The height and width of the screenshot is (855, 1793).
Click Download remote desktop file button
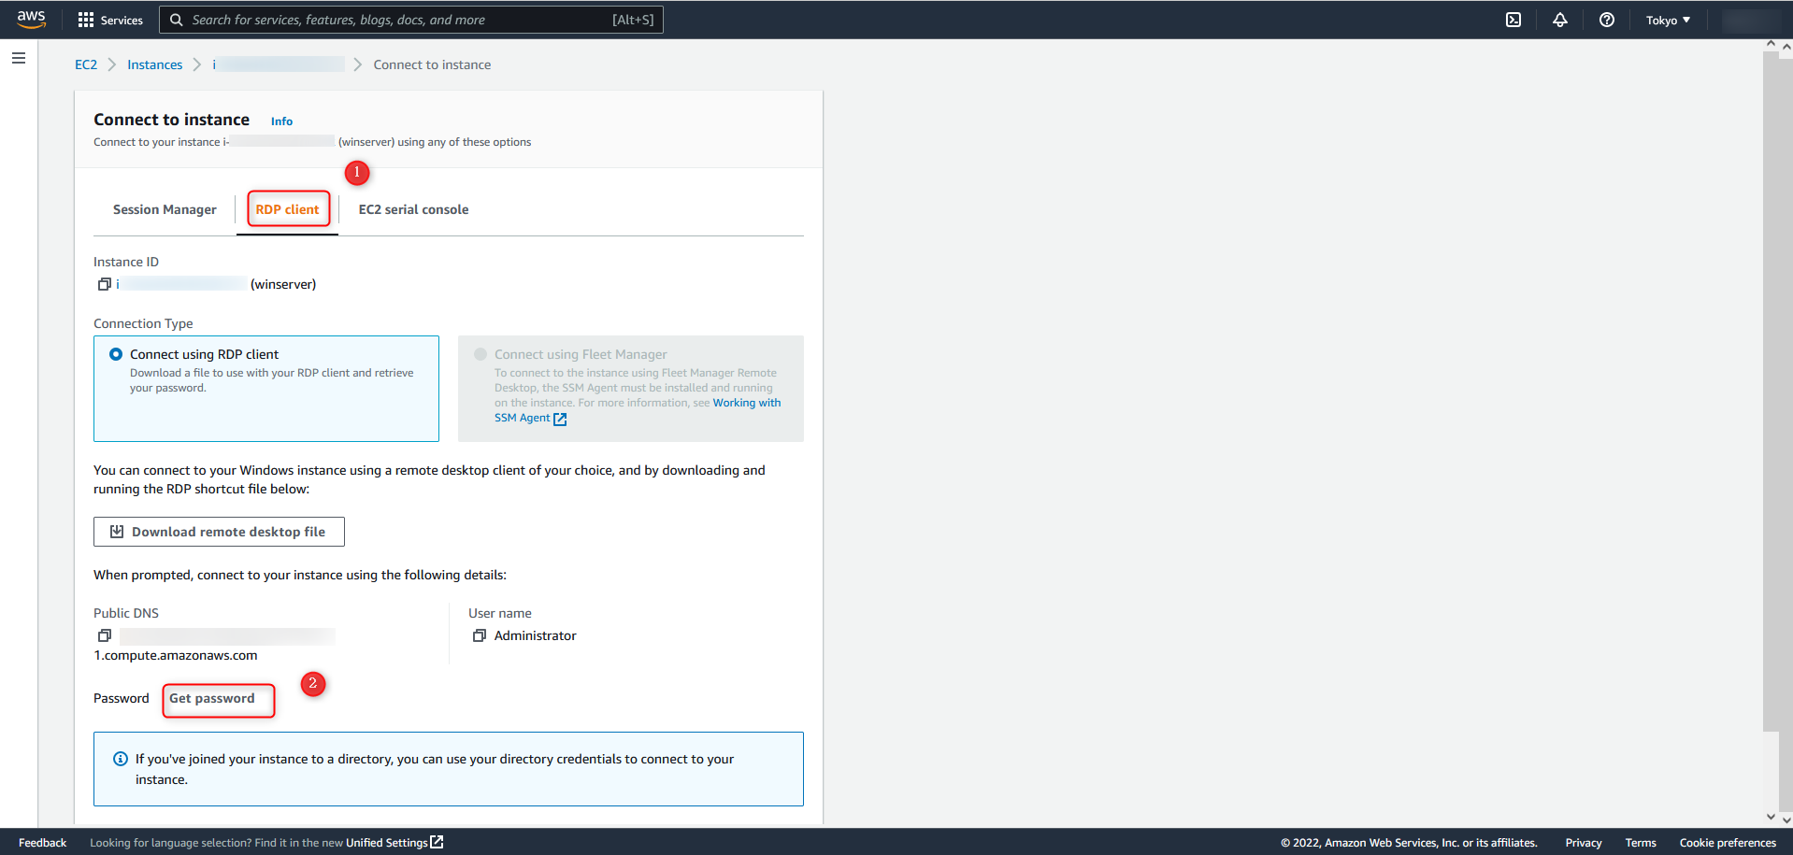(219, 532)
